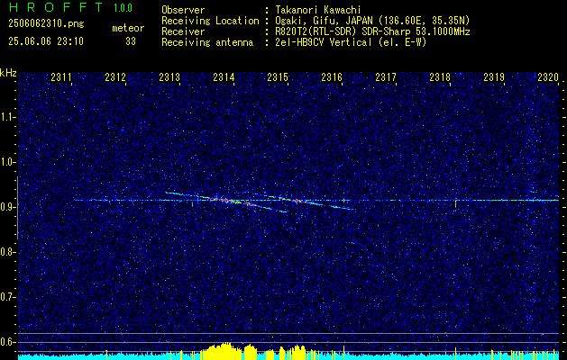Click the 2314 time marker
Screen dimensions: 567x360
(224, 76)
